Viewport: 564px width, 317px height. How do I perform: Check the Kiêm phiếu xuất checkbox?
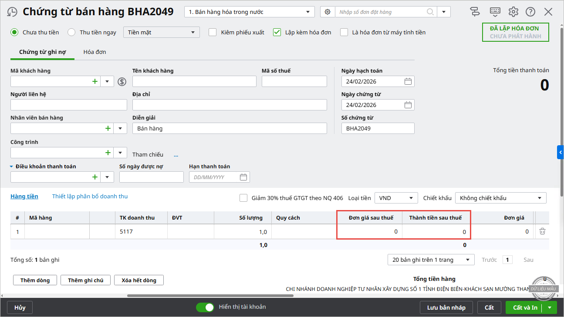coord(213,32)
